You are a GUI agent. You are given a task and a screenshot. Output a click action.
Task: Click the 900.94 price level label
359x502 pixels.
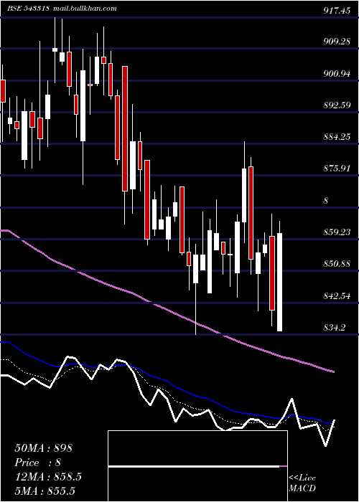[337, 74]
